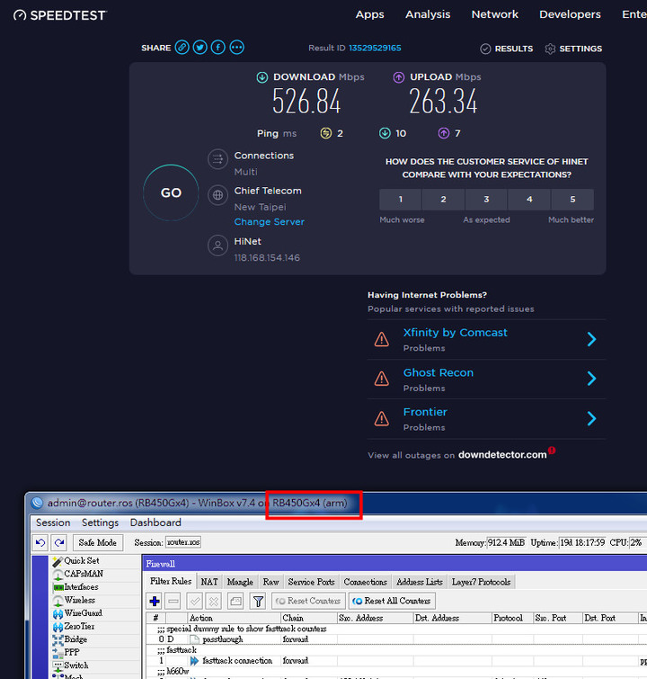The width and height of the screenshot is (647, 679).
Task: Open more share options icon
Action: click(x=236, y=47)
